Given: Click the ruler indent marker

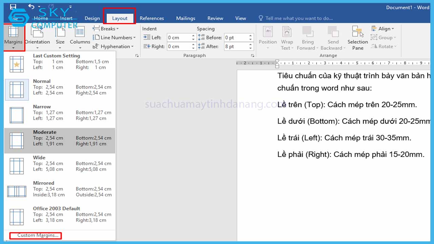Looking at the screenshot, I should [277, 64].
